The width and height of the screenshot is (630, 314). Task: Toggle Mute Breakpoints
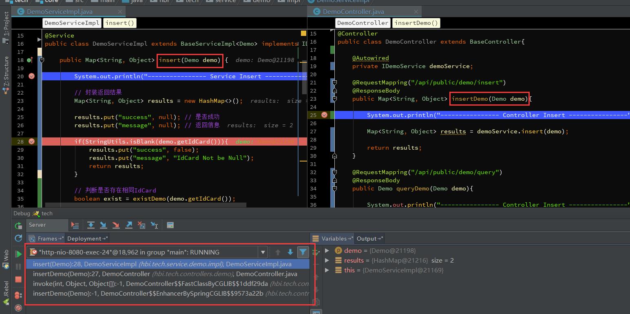point(18,307)
